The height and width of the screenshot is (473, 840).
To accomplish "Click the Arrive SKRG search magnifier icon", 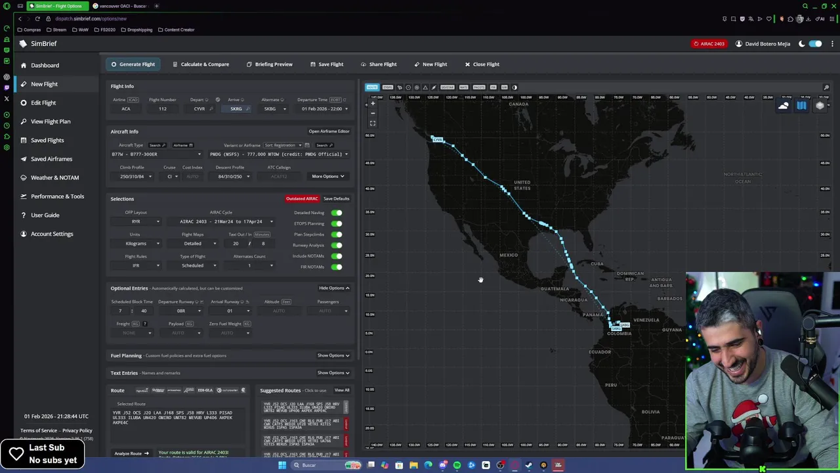I will point(248,109).
